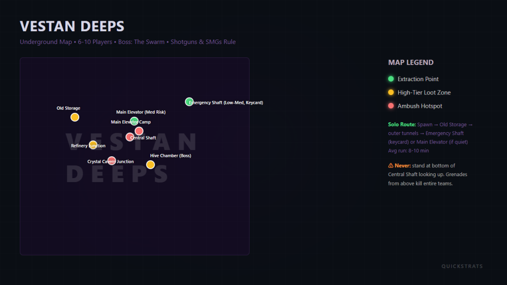Click "from above kill entire teams." line

point(420,183)
